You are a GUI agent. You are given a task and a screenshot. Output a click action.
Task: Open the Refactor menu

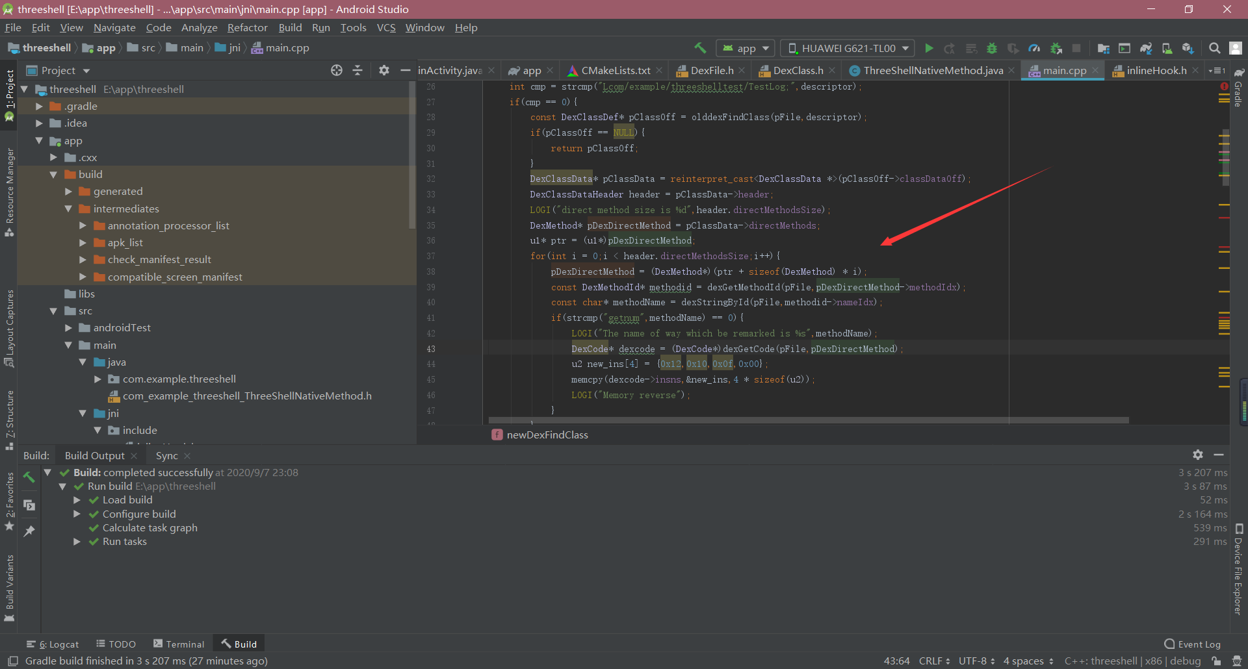(247, 27)
